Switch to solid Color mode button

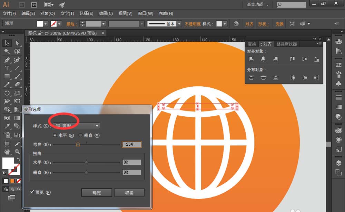(x=6, y=181)
